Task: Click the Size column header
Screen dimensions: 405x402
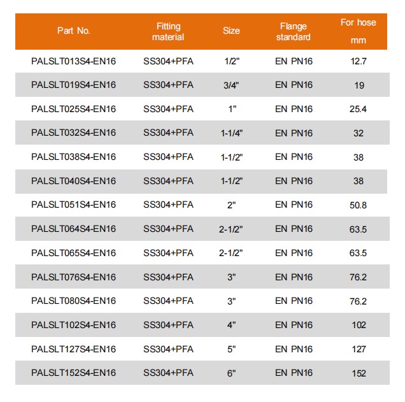Action: point(231,31)
